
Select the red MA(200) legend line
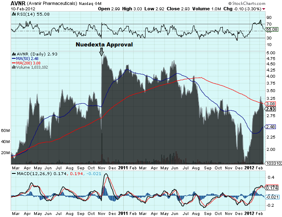point(14,63)
